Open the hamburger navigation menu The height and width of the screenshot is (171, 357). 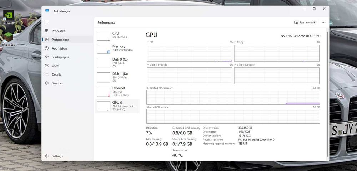click(47, 22)
